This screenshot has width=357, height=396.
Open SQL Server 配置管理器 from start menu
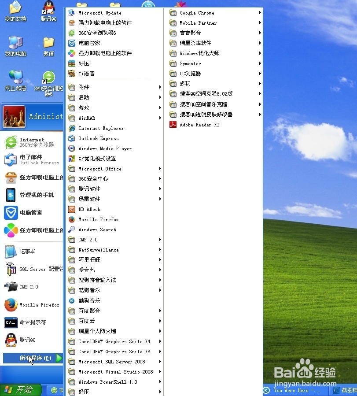pos(33,269)
